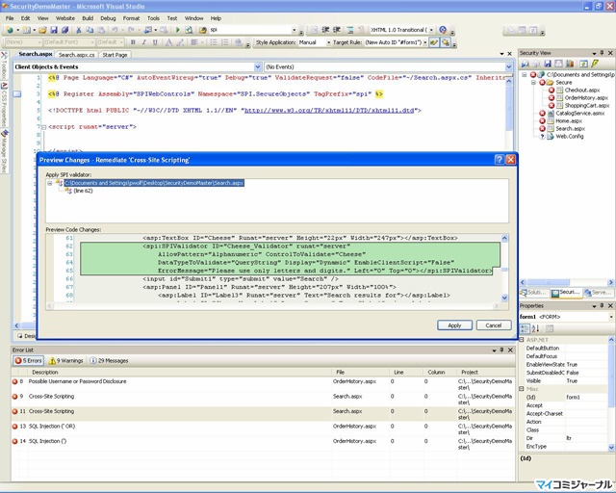Open the XHTML 1.0 Transitional schema dropdown
Viewport: 616px width, 493px height.
[x=431, y=30]
